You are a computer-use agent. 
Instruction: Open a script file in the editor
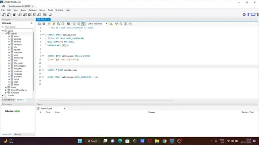click(39, 24)
